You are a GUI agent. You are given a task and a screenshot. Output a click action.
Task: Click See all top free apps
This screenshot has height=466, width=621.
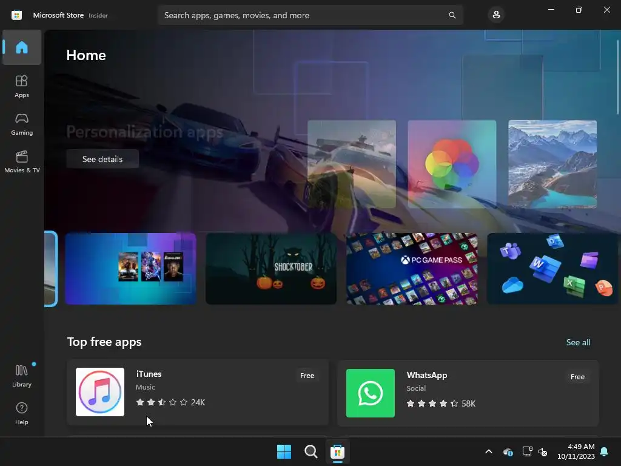(x=578, y=342)
